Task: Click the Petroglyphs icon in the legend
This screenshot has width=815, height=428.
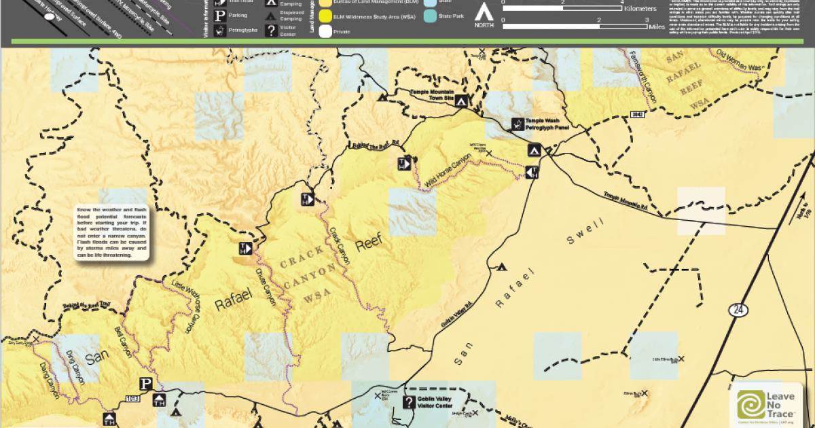Action: 219,31
